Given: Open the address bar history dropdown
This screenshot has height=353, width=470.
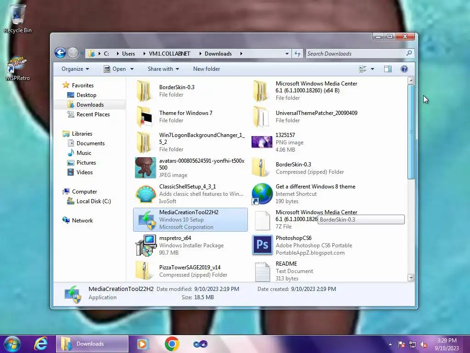Looking at the screenshot, I should click(x=287, y=54).
